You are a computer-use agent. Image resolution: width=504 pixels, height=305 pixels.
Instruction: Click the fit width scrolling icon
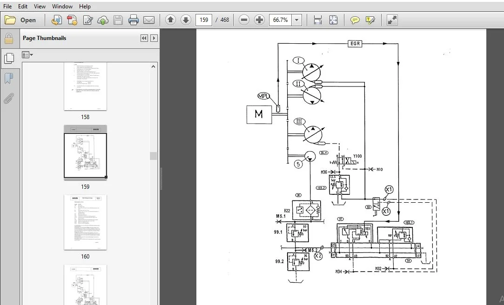point(317,20)
